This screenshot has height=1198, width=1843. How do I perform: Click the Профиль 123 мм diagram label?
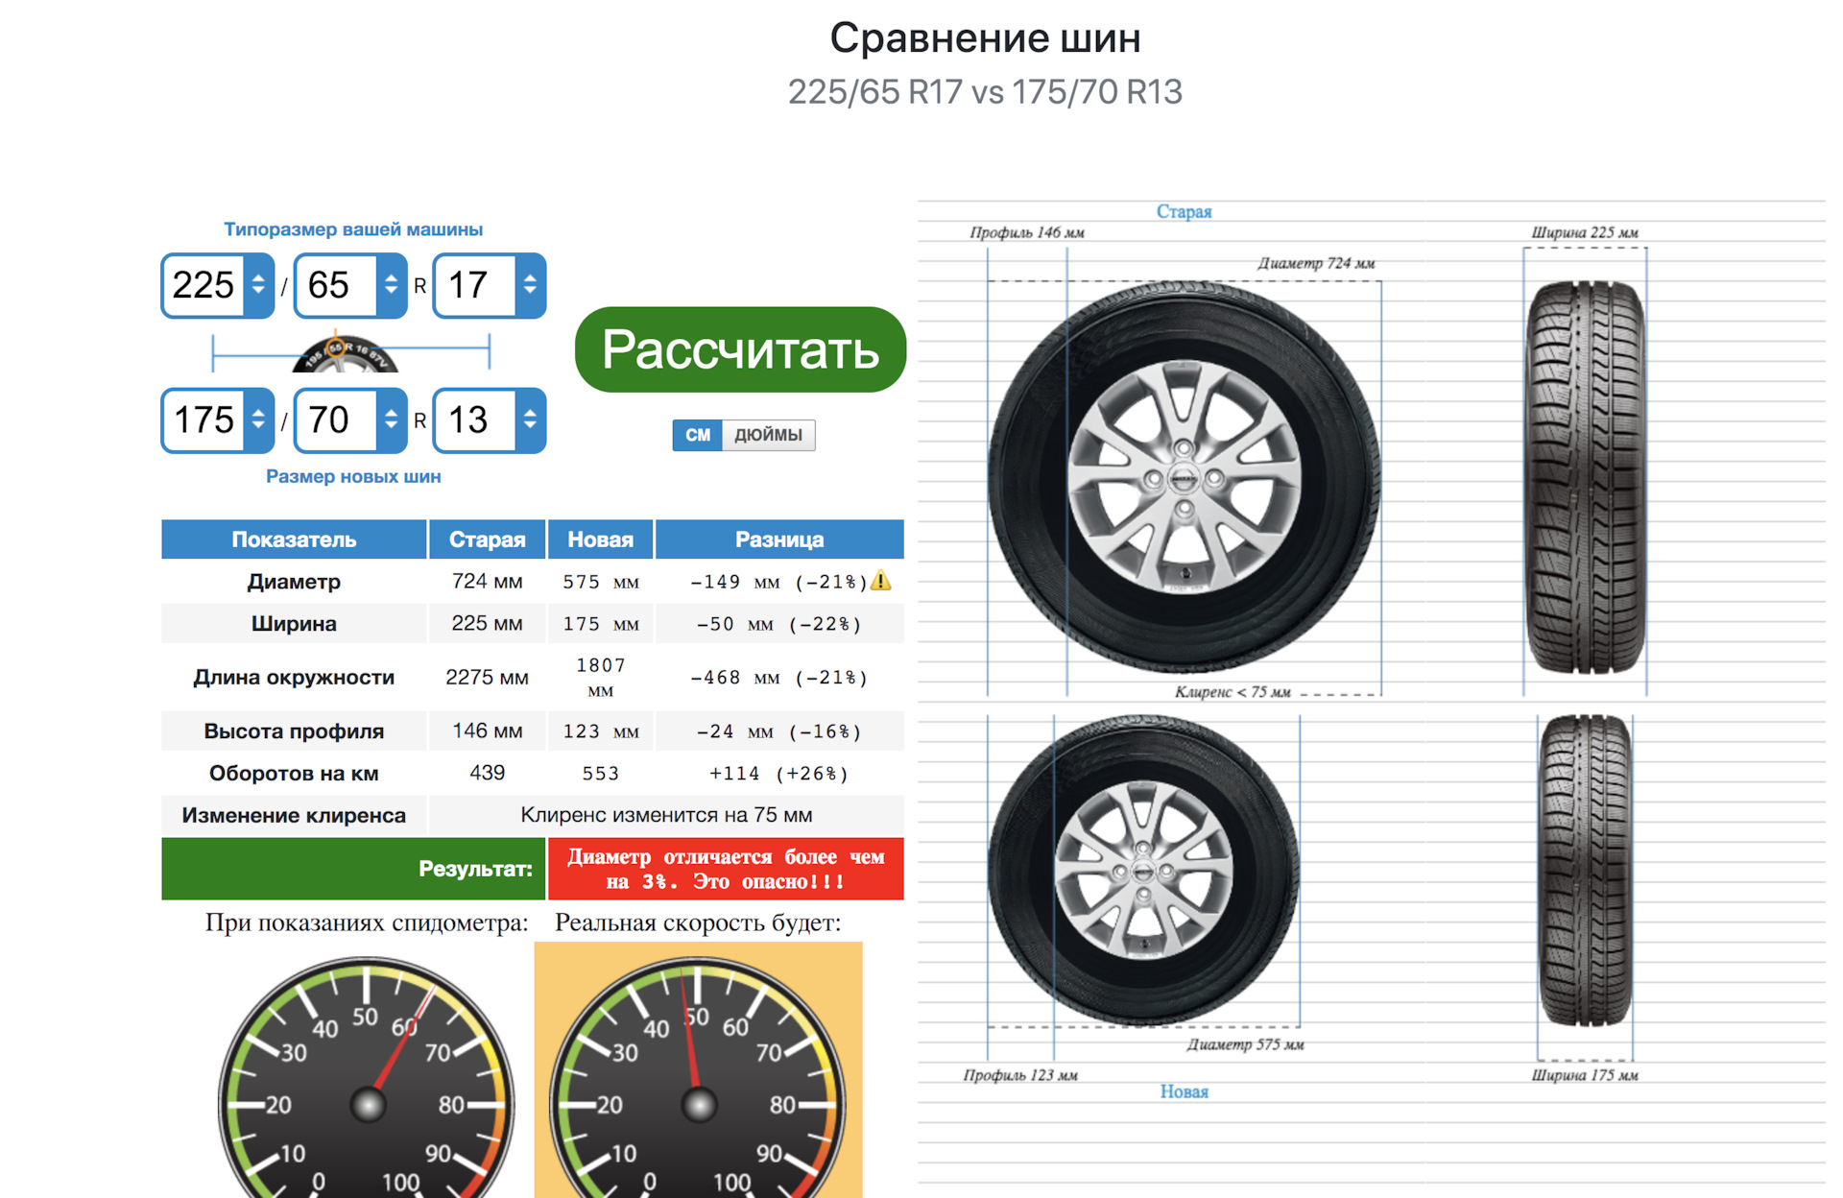point(1020,1075)
